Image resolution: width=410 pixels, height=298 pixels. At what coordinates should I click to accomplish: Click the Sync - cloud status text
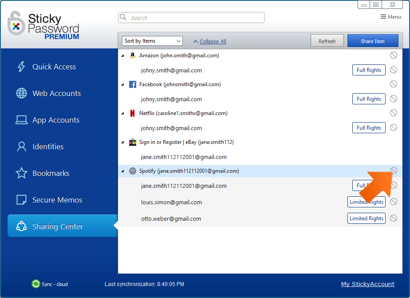(x=55, y=284)
